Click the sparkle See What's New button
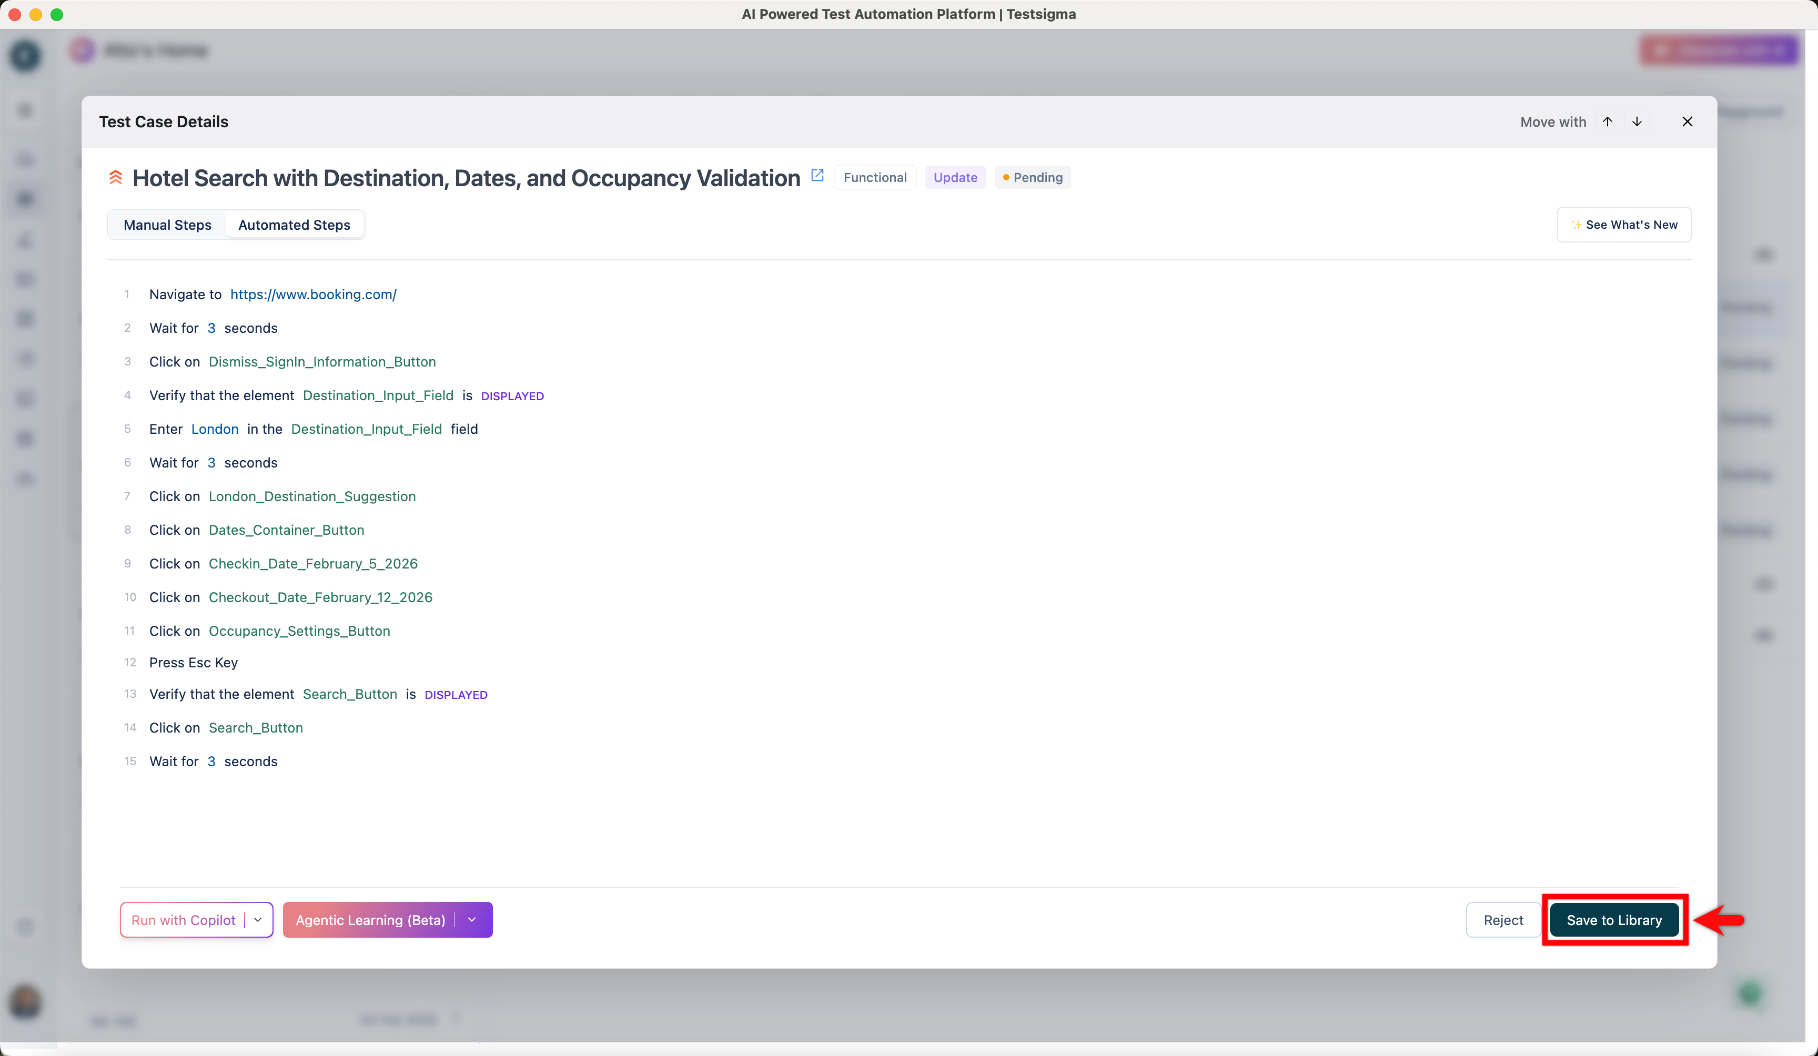Image resolution: width=1818 pixels, height=1056 pixels. 1624,225
